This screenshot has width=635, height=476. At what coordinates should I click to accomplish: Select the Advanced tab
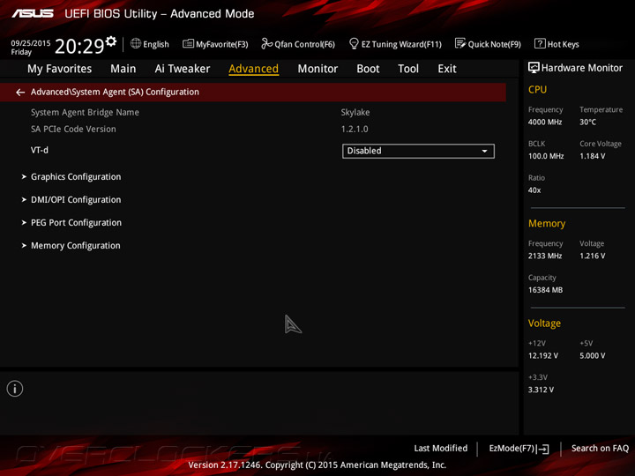253,69
